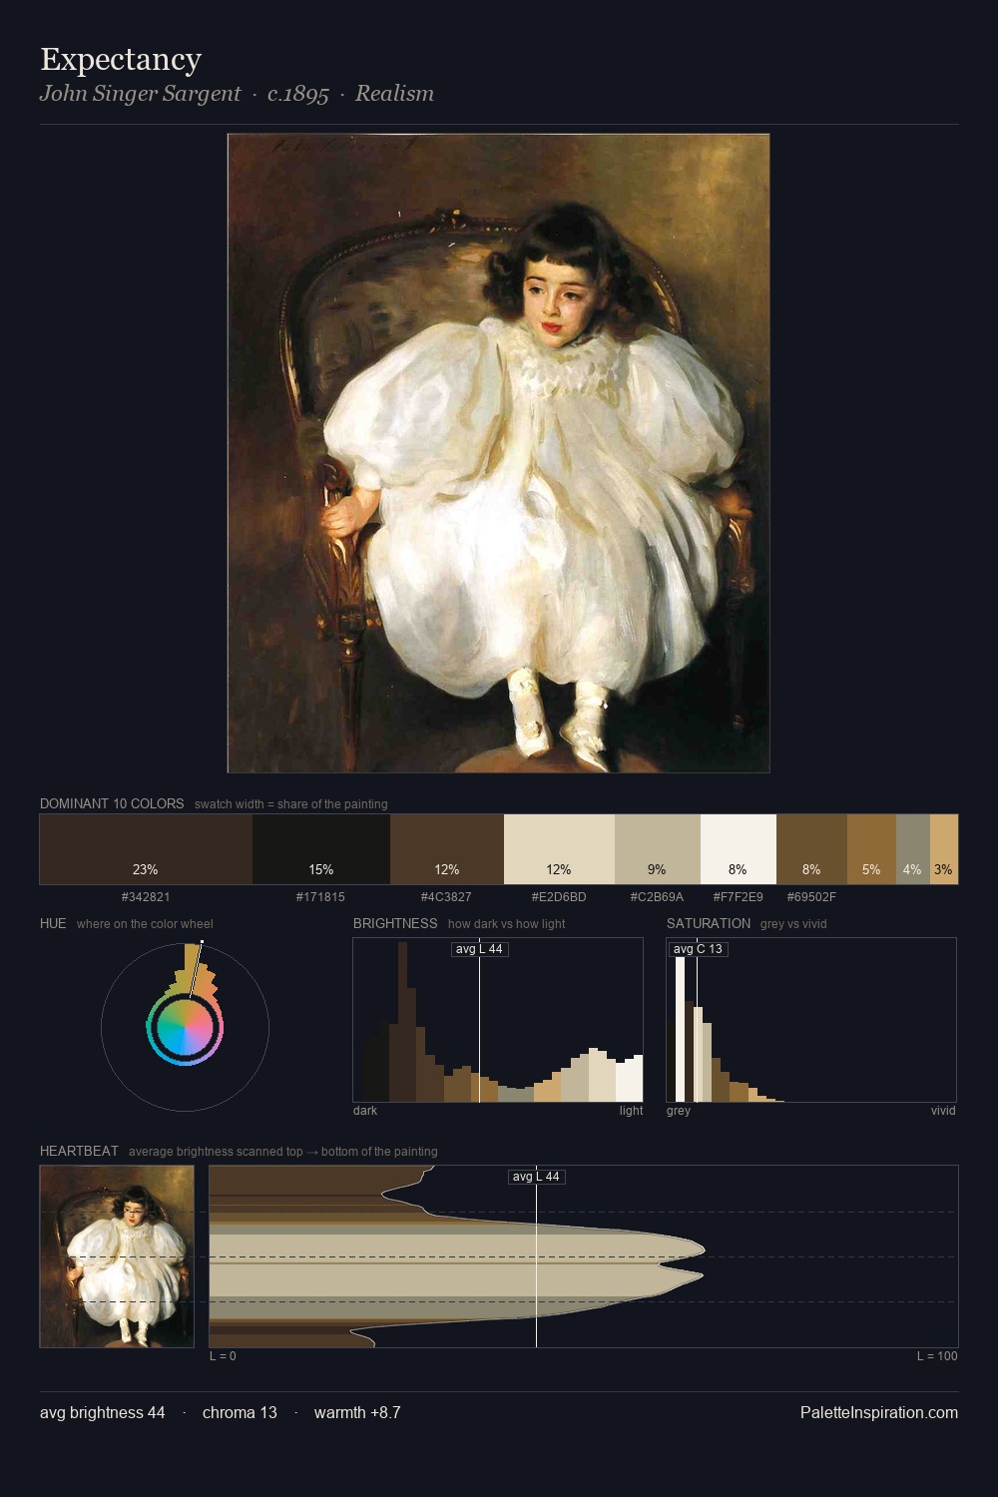Screen dimensions: 998x1497
Task: Click the avg L 44 label in brightness histogram
Action: 479,949
